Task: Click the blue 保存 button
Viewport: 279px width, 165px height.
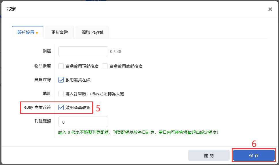Action: [254, 155]
